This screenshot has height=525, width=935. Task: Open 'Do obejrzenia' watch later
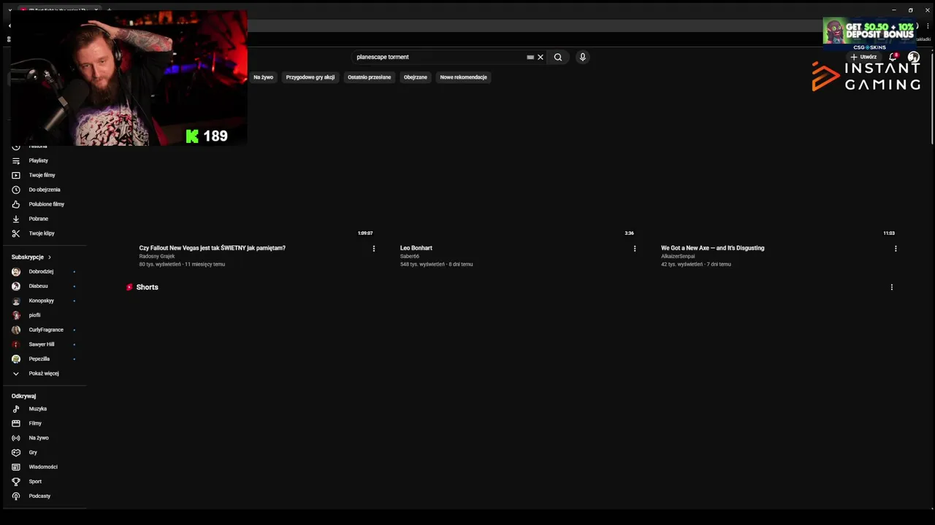pyautogui.click(x=44, y=190)
